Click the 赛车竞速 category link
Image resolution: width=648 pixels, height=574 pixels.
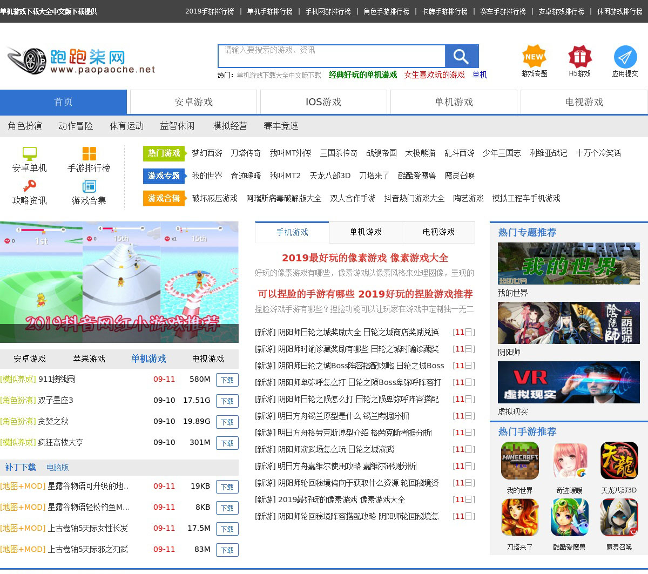pyautogui.click(x=281, y=126)
